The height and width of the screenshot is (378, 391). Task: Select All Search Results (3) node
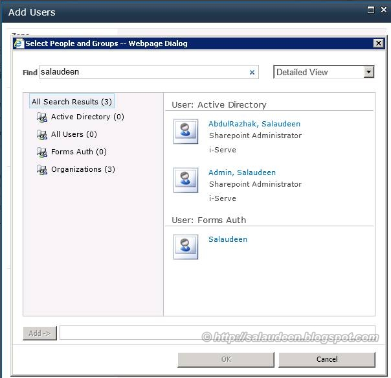tap(72, 101)
